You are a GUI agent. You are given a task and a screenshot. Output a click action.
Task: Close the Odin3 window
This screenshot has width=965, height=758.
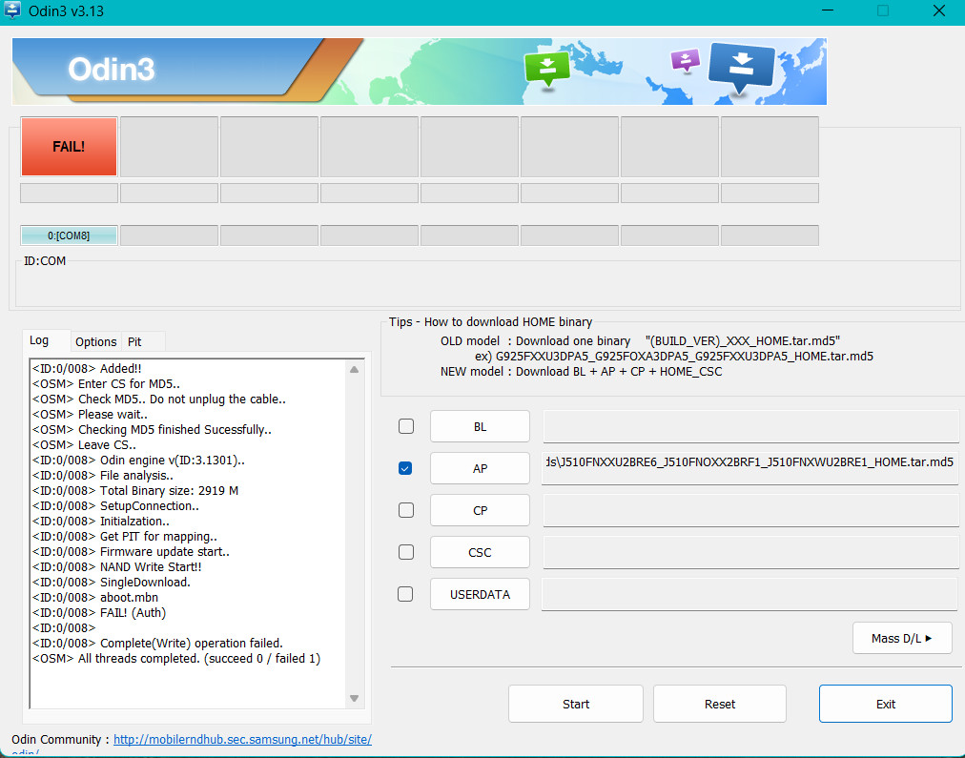click(939, 11)
